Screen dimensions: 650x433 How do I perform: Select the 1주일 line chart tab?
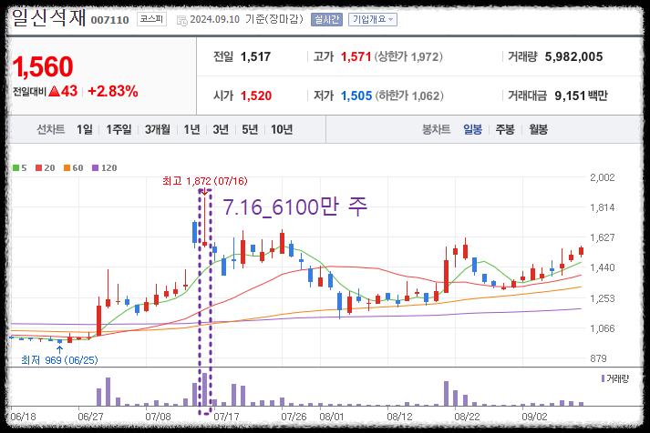click(x=119, y=129)
